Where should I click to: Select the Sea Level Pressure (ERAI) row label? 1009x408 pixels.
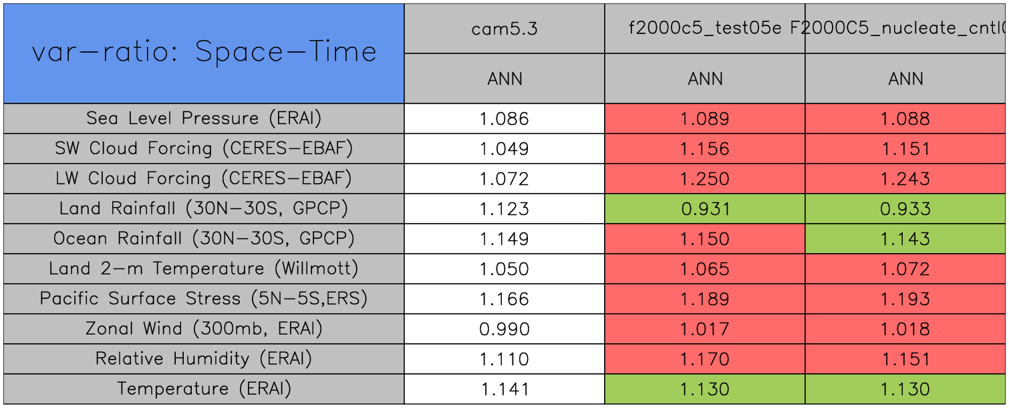tap(204, 118)
